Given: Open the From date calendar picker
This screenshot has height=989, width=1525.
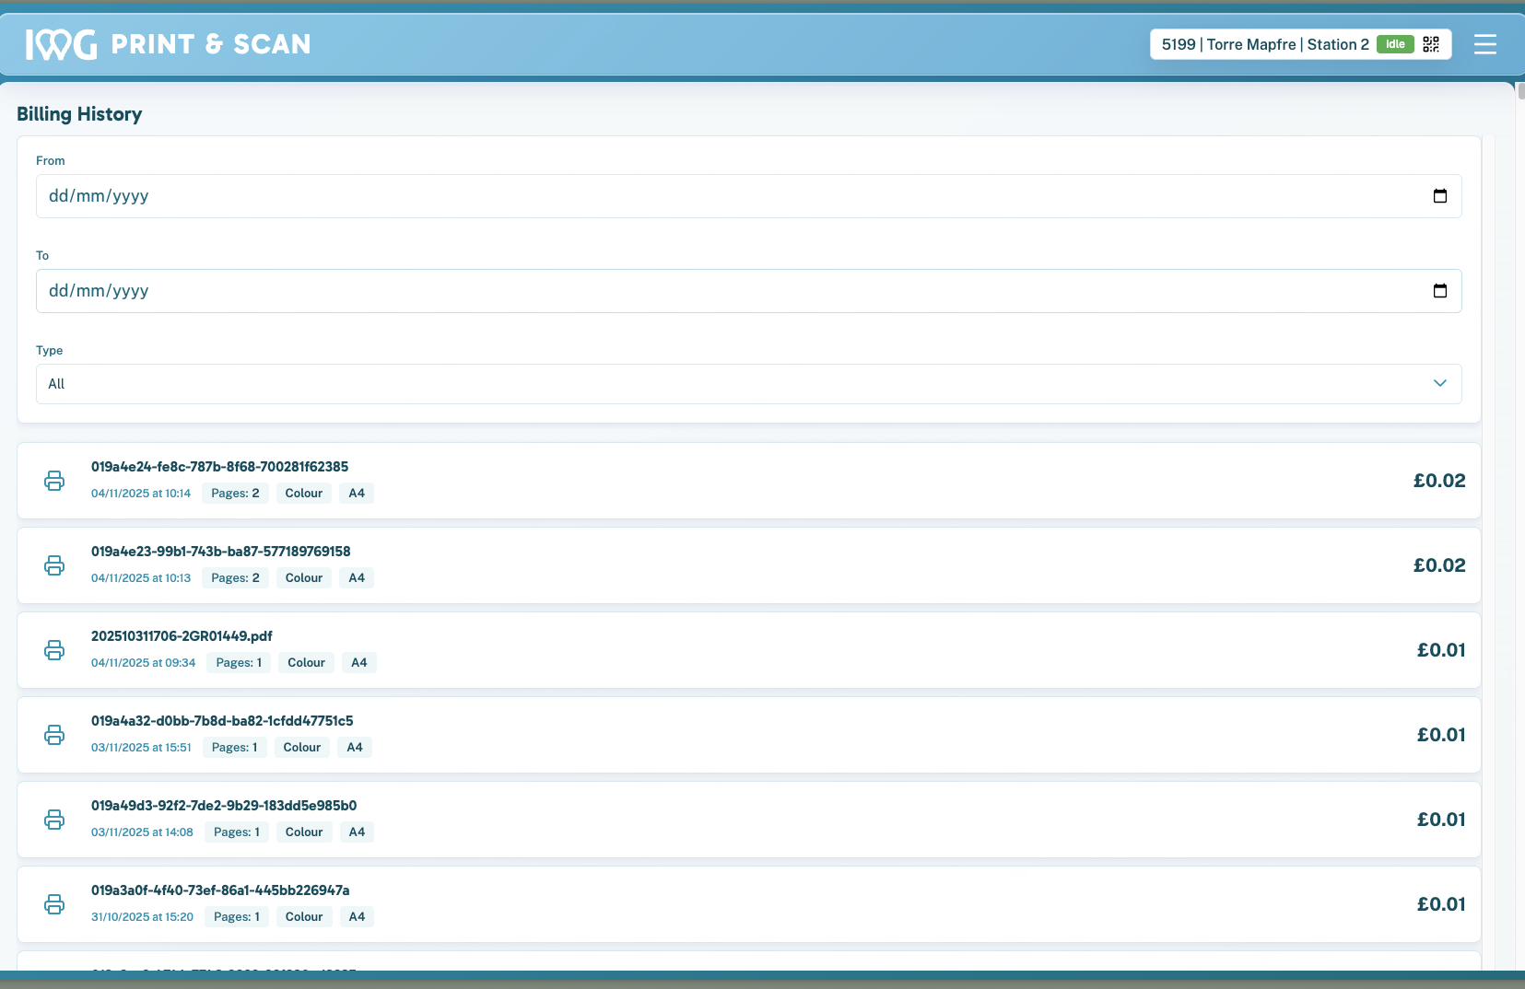Looking at the screenshot, I should tap(1439, 196).
